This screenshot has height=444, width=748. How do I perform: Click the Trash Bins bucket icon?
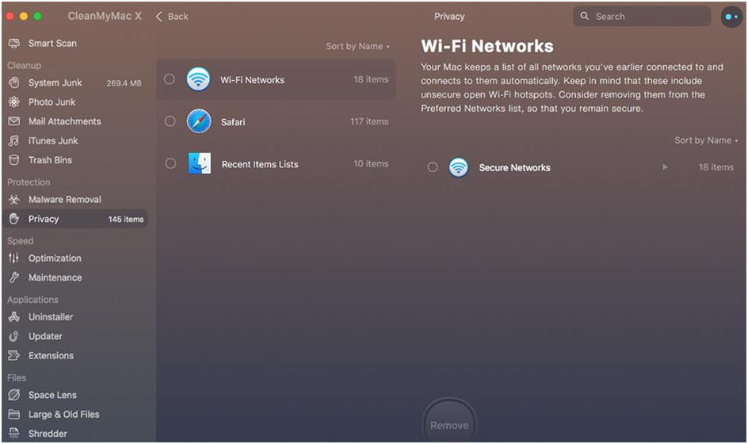(13, 160)
